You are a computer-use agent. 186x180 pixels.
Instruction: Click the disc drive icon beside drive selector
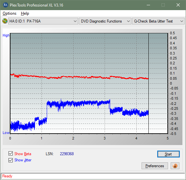(5, 21)
